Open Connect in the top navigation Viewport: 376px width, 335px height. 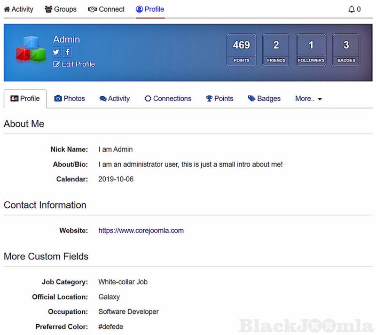[x=106, y=9]
